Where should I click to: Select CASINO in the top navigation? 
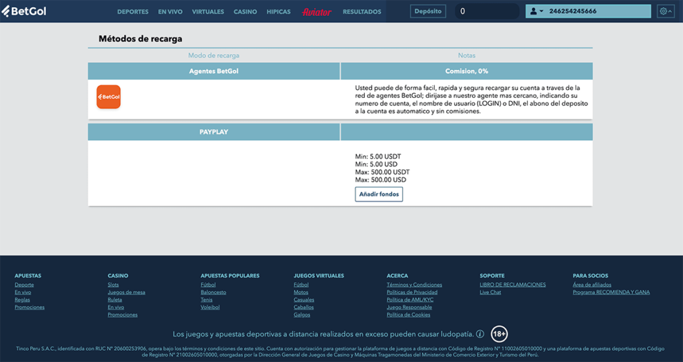pos(245,12)
